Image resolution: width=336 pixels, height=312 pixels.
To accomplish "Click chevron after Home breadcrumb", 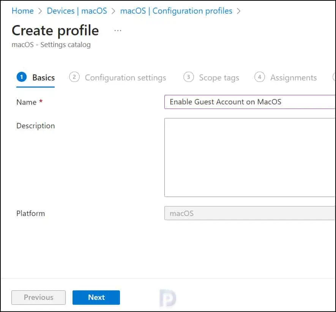I will point(40,11).
